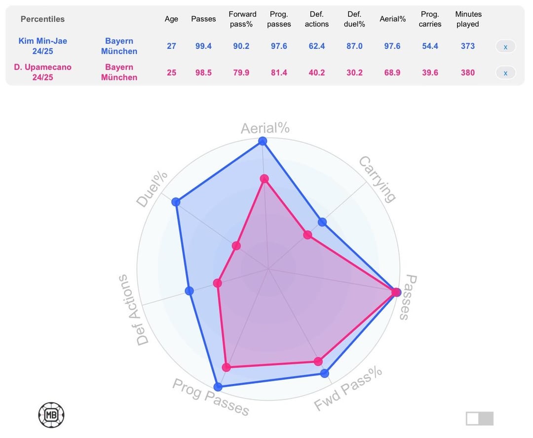Select the Minutes played column header
The height and width of the screenshot is (438, 533).
(x=468, y=19)
